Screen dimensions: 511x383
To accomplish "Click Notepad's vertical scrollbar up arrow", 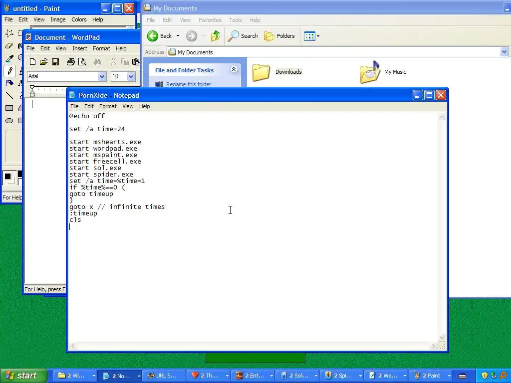I will click(442, 117).
